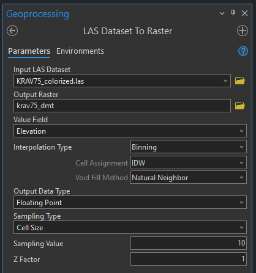Go back using the back arrow icon
The height and width of the screenshot is (273, 256).
[12, 31]
